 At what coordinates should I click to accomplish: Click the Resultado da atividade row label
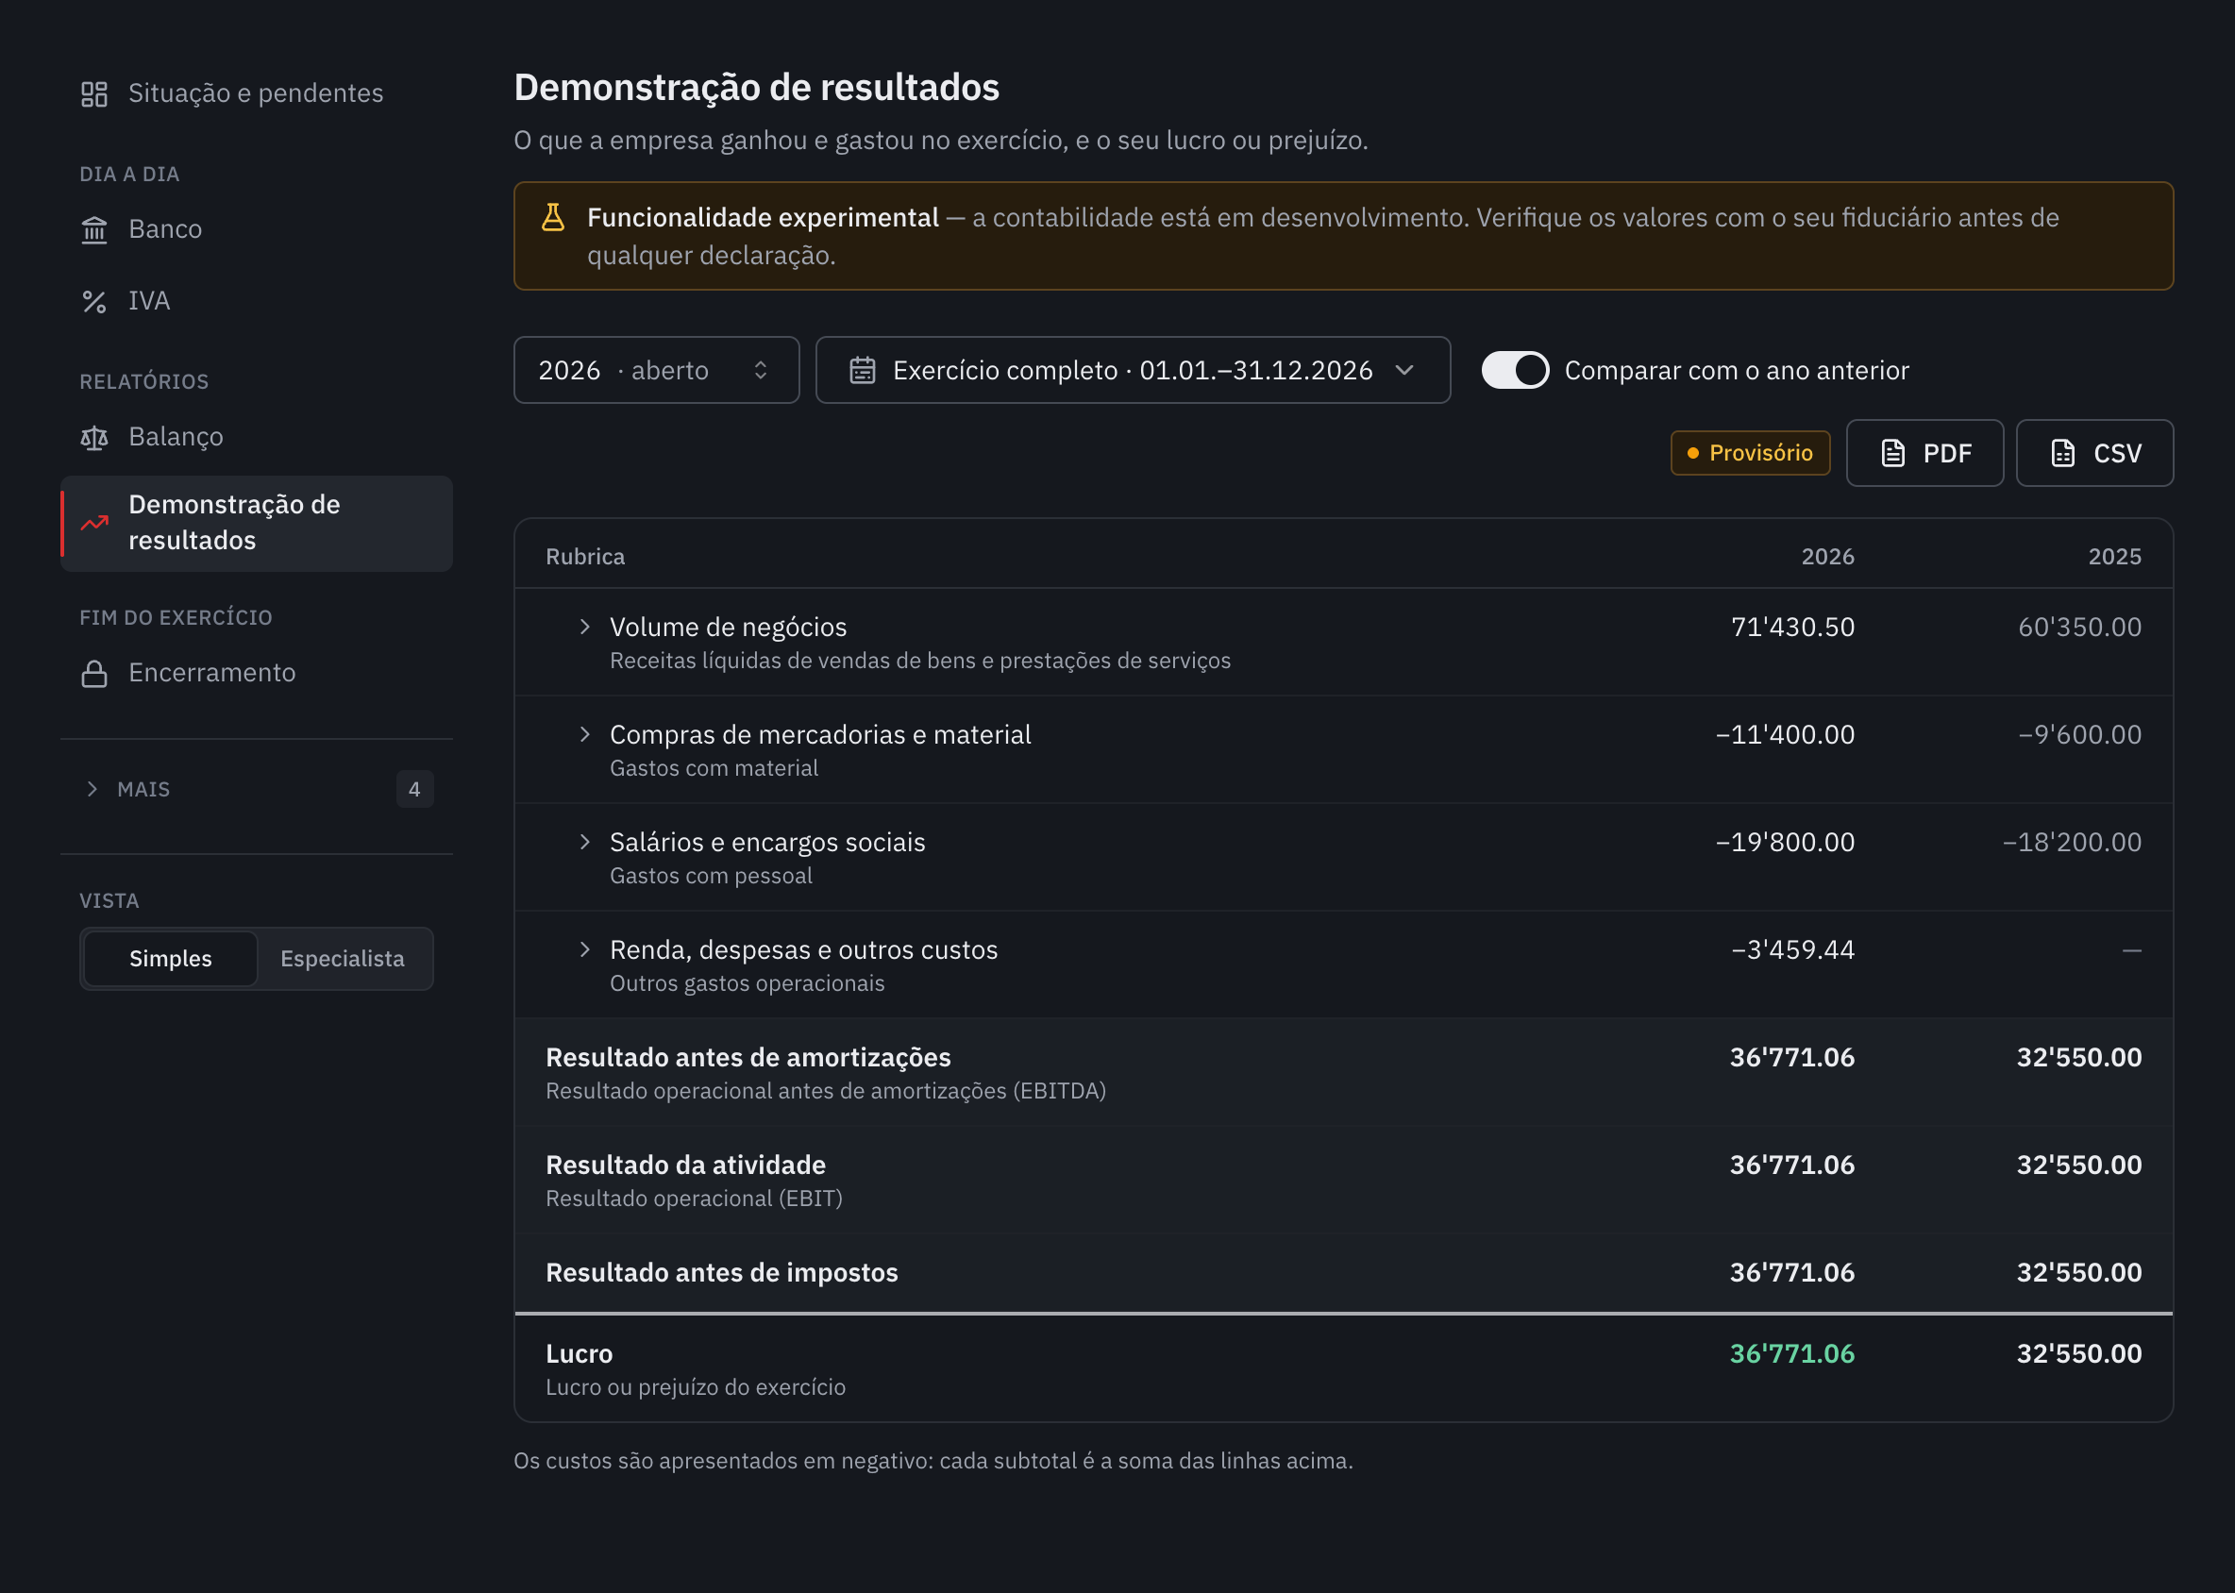(686, 1165)
